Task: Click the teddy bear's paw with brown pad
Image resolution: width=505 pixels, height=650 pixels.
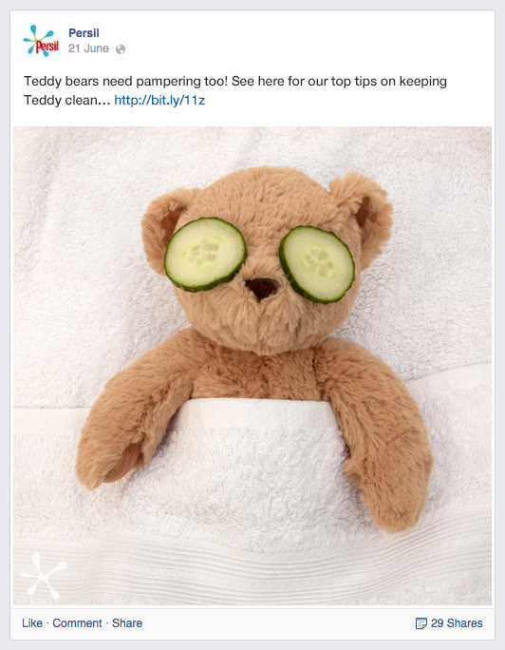Action: pyautogui.click(x=120, y=460)
